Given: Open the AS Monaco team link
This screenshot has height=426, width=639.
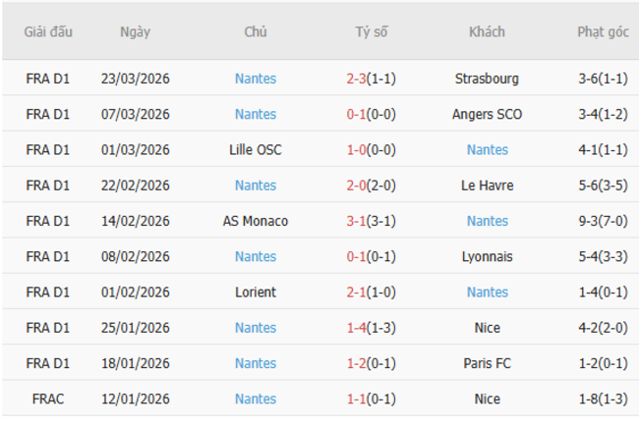Looking at the screenshot, I should coord(256,221).
